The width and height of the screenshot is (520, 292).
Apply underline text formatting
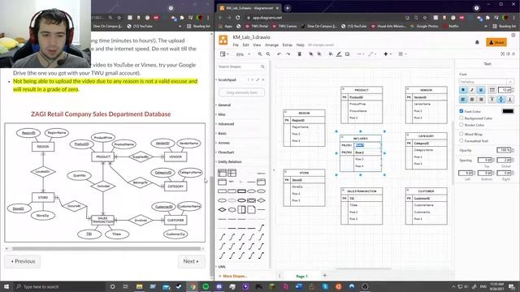[480, 90]
